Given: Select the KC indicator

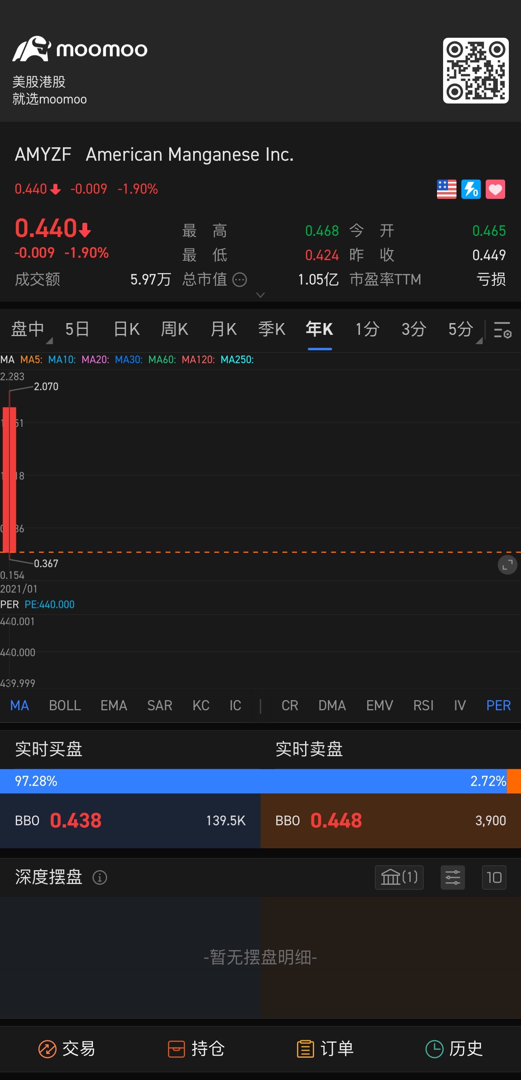Looking at the screenshot, I should coord(201,706).
